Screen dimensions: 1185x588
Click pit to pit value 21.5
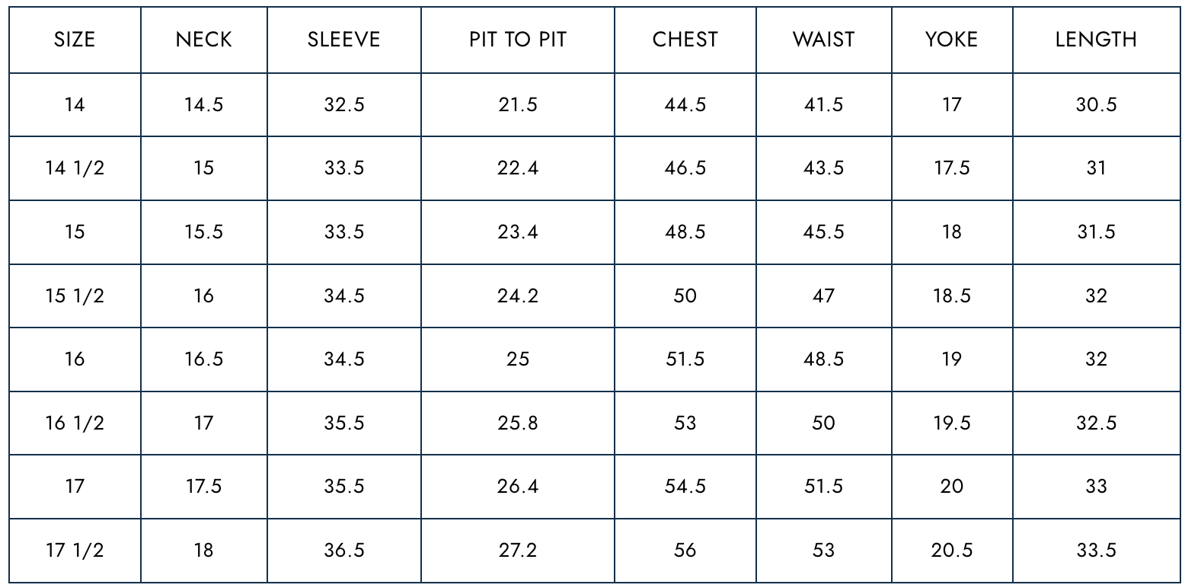pos(518,104)
